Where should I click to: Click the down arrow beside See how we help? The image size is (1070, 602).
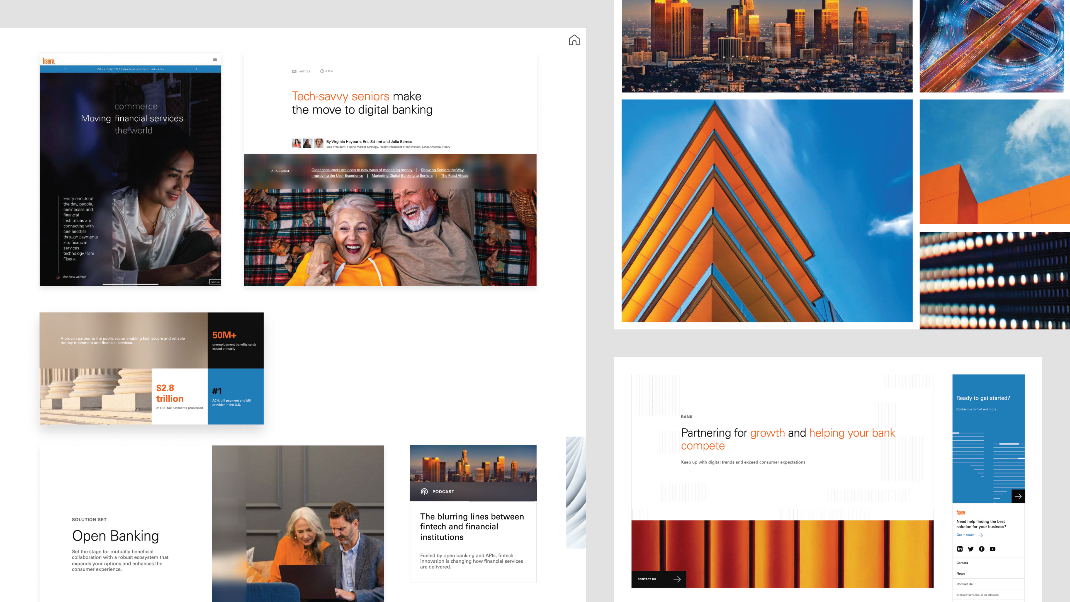[58, 277]
